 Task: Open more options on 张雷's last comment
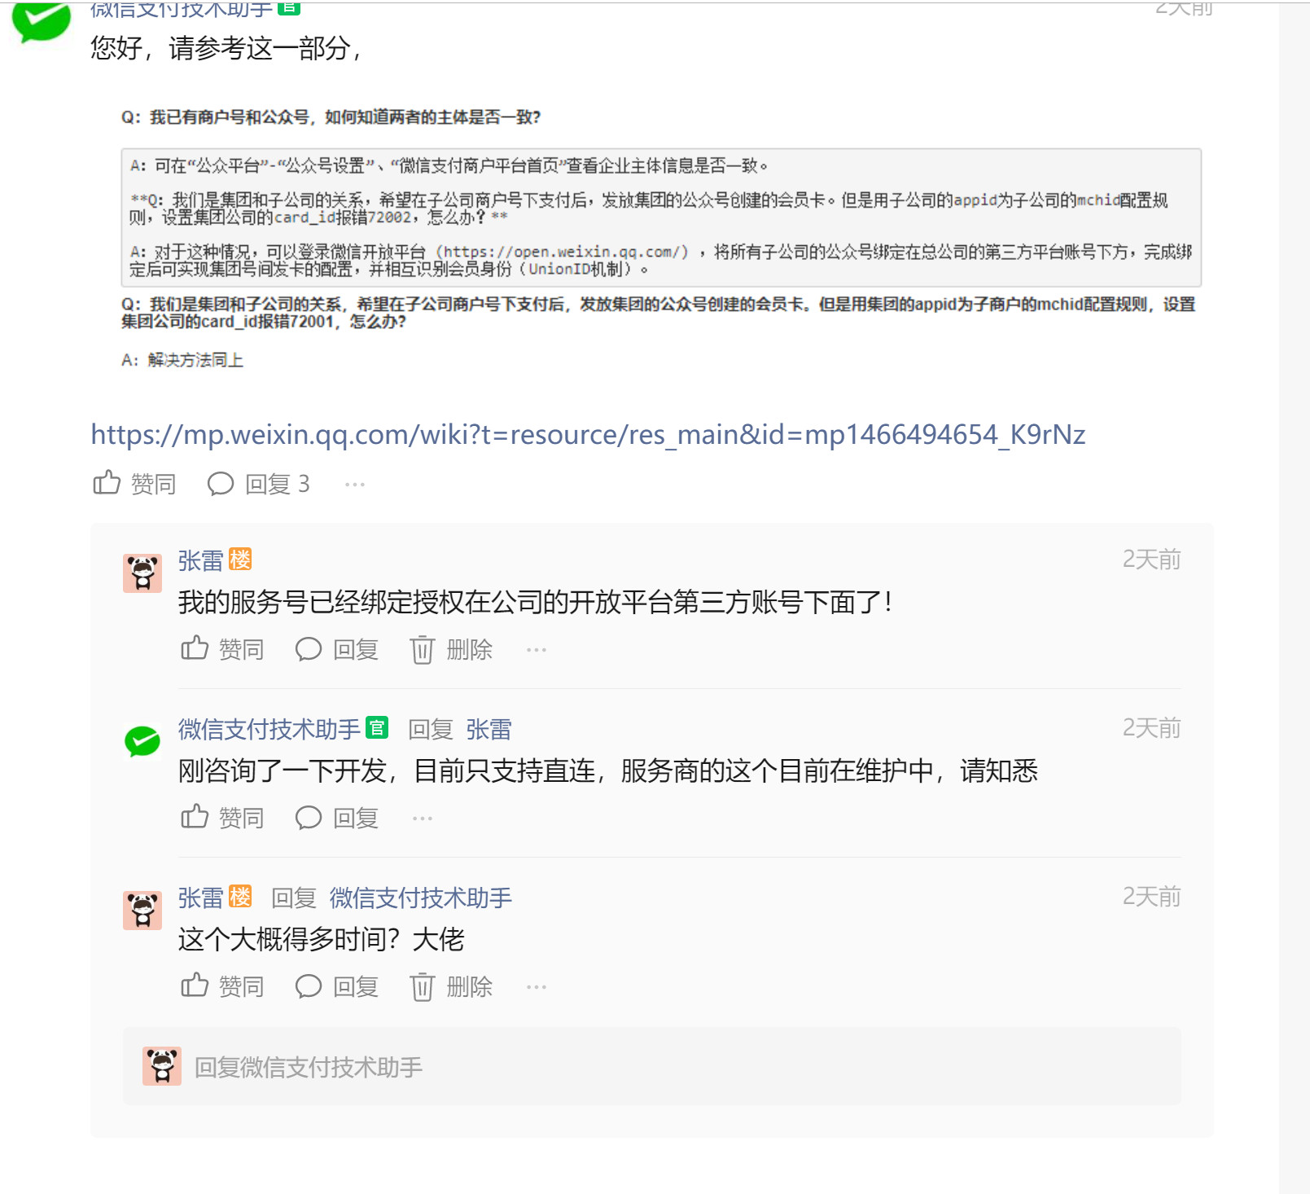point(537,987)
